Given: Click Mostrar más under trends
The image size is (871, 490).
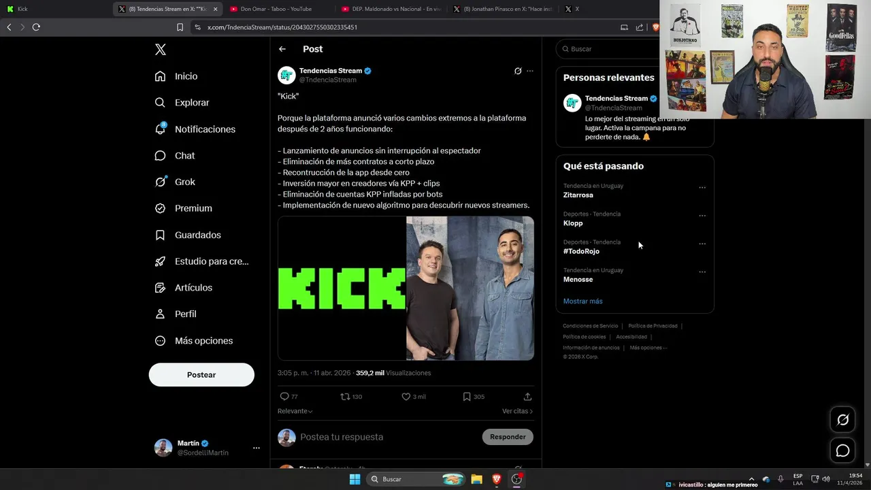Looking at the screenshot, I should 582,301.
